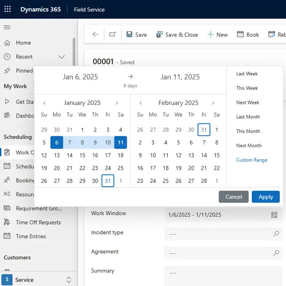Click the Schedule Board calendar icon
This screenshot has width=286, height=286.
(x=7, y=166)
